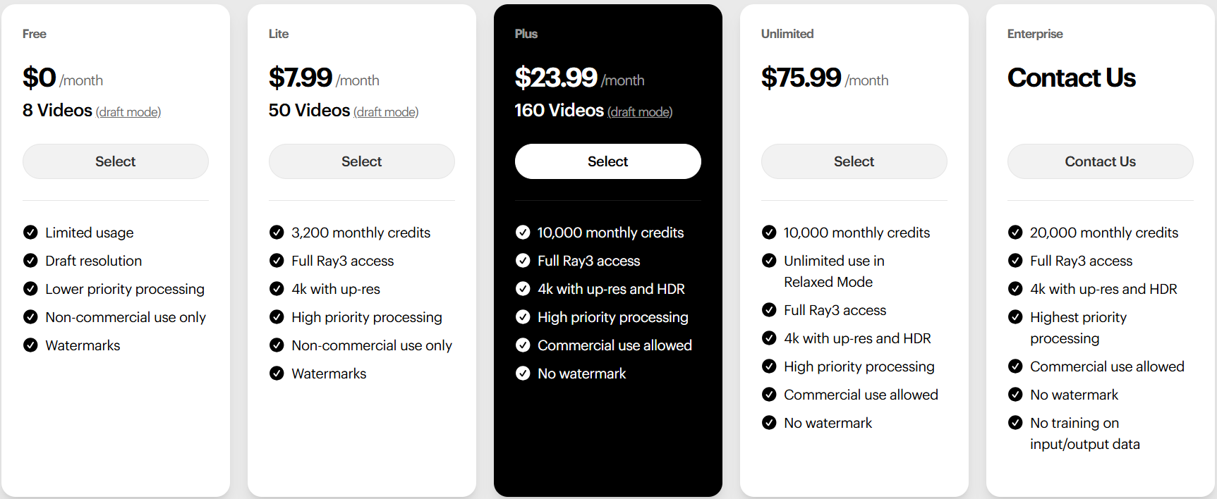
Task: Click the checkmark beside Limited usage
Action: pos(30,232)
